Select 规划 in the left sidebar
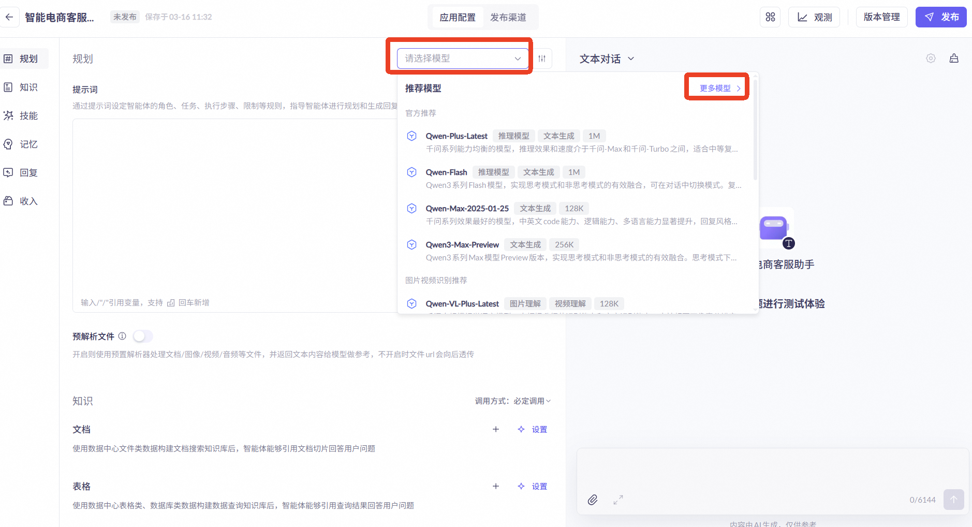 point(24,58)
